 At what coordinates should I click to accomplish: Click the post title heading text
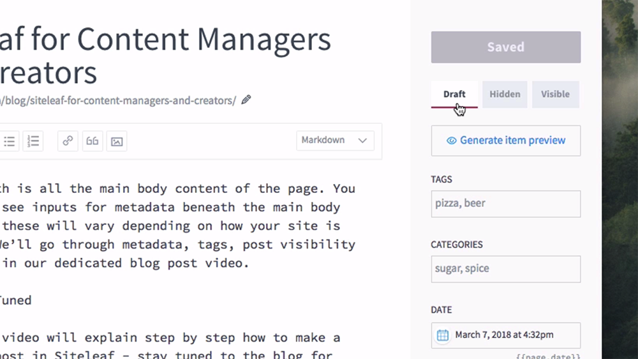coord(165,56)
